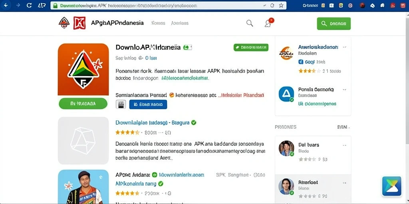Viewport: 409px width, 204px height.
Task: Click the large orange app icon with triangle
Action: pos(83,69)
